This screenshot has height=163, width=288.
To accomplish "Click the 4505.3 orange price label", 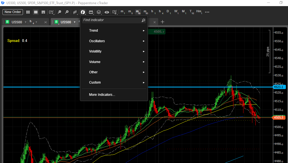I will 279,117.
